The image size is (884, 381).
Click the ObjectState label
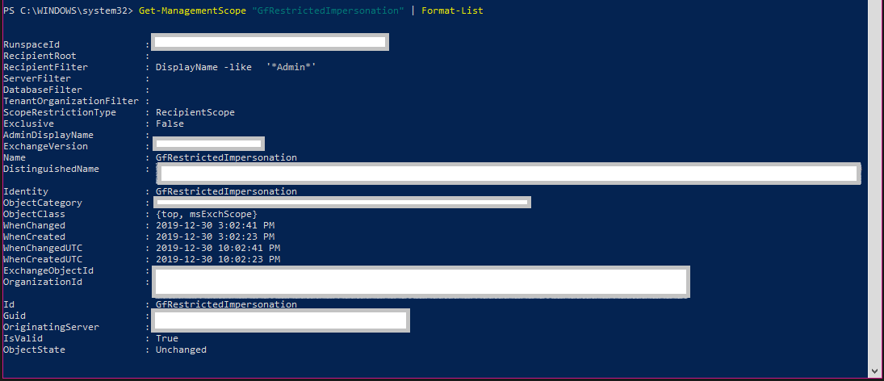[35, 349]
